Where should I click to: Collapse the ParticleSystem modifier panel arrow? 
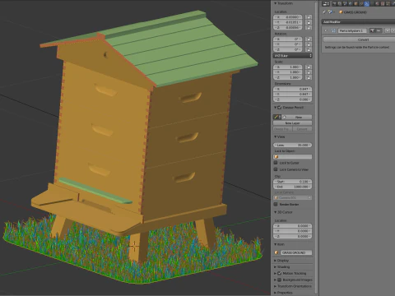click(x=326, y=30)
